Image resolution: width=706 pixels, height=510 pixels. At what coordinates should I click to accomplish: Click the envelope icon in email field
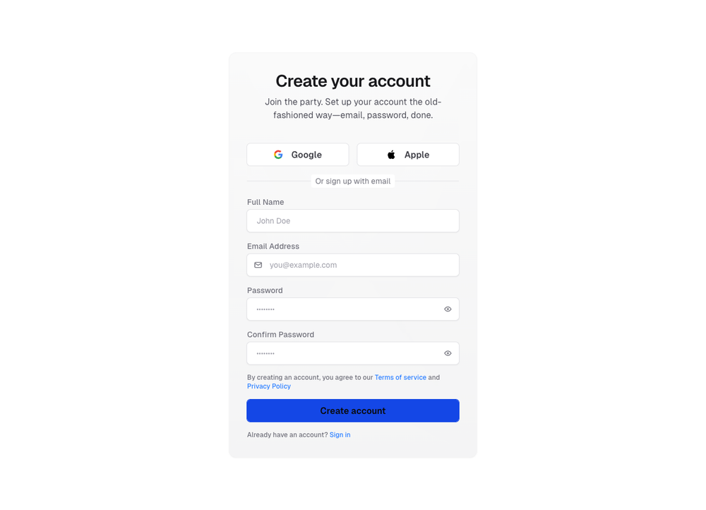click(x=258, y=265)
